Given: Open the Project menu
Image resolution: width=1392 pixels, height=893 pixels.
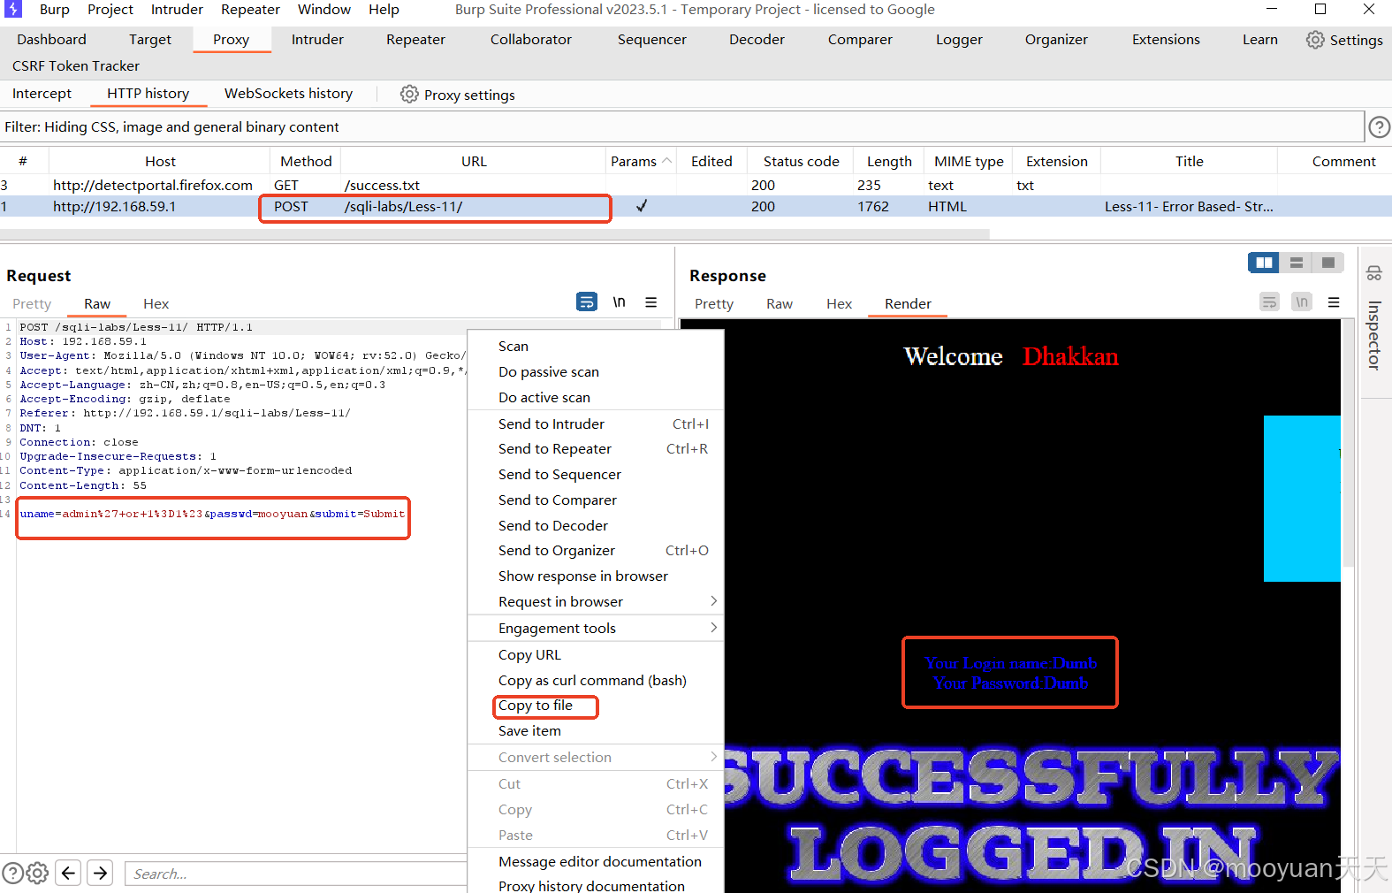Looking at the screenshot, I should pyautogui.click(x=110, y=10).
